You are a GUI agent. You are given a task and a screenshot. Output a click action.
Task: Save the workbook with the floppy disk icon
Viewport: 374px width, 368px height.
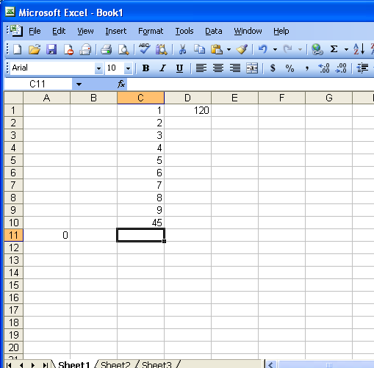pyautogui.click(x=51, y=49)
